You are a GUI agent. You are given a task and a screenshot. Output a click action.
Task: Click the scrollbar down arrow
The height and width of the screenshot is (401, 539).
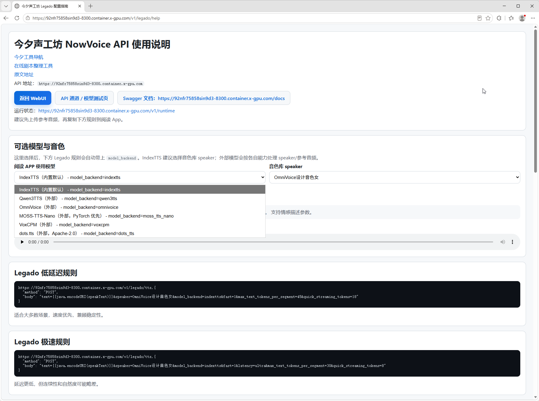pyautogui.click(x=536, y=397)
